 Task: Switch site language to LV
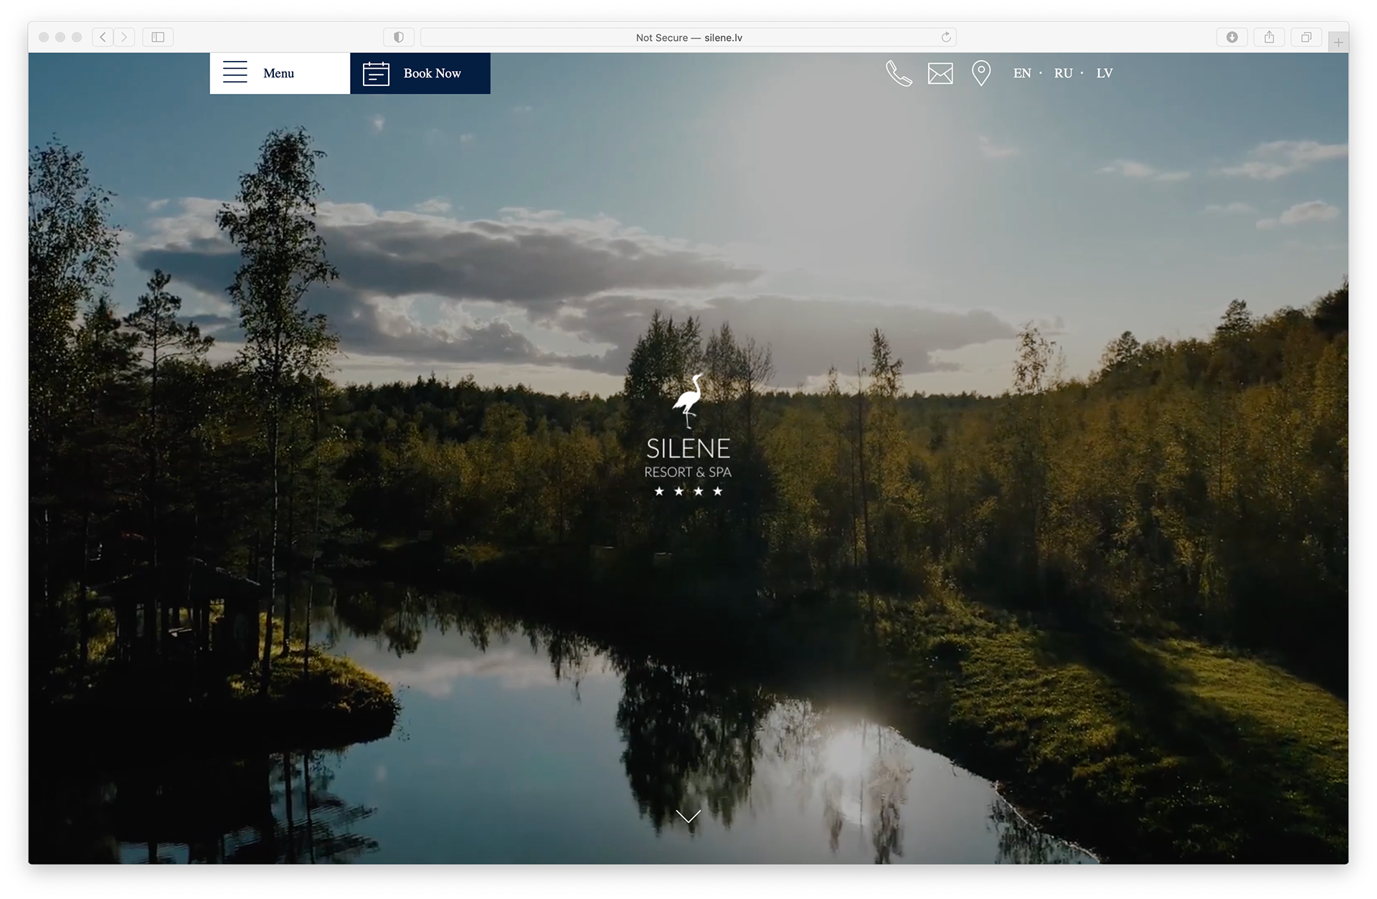1104,73
